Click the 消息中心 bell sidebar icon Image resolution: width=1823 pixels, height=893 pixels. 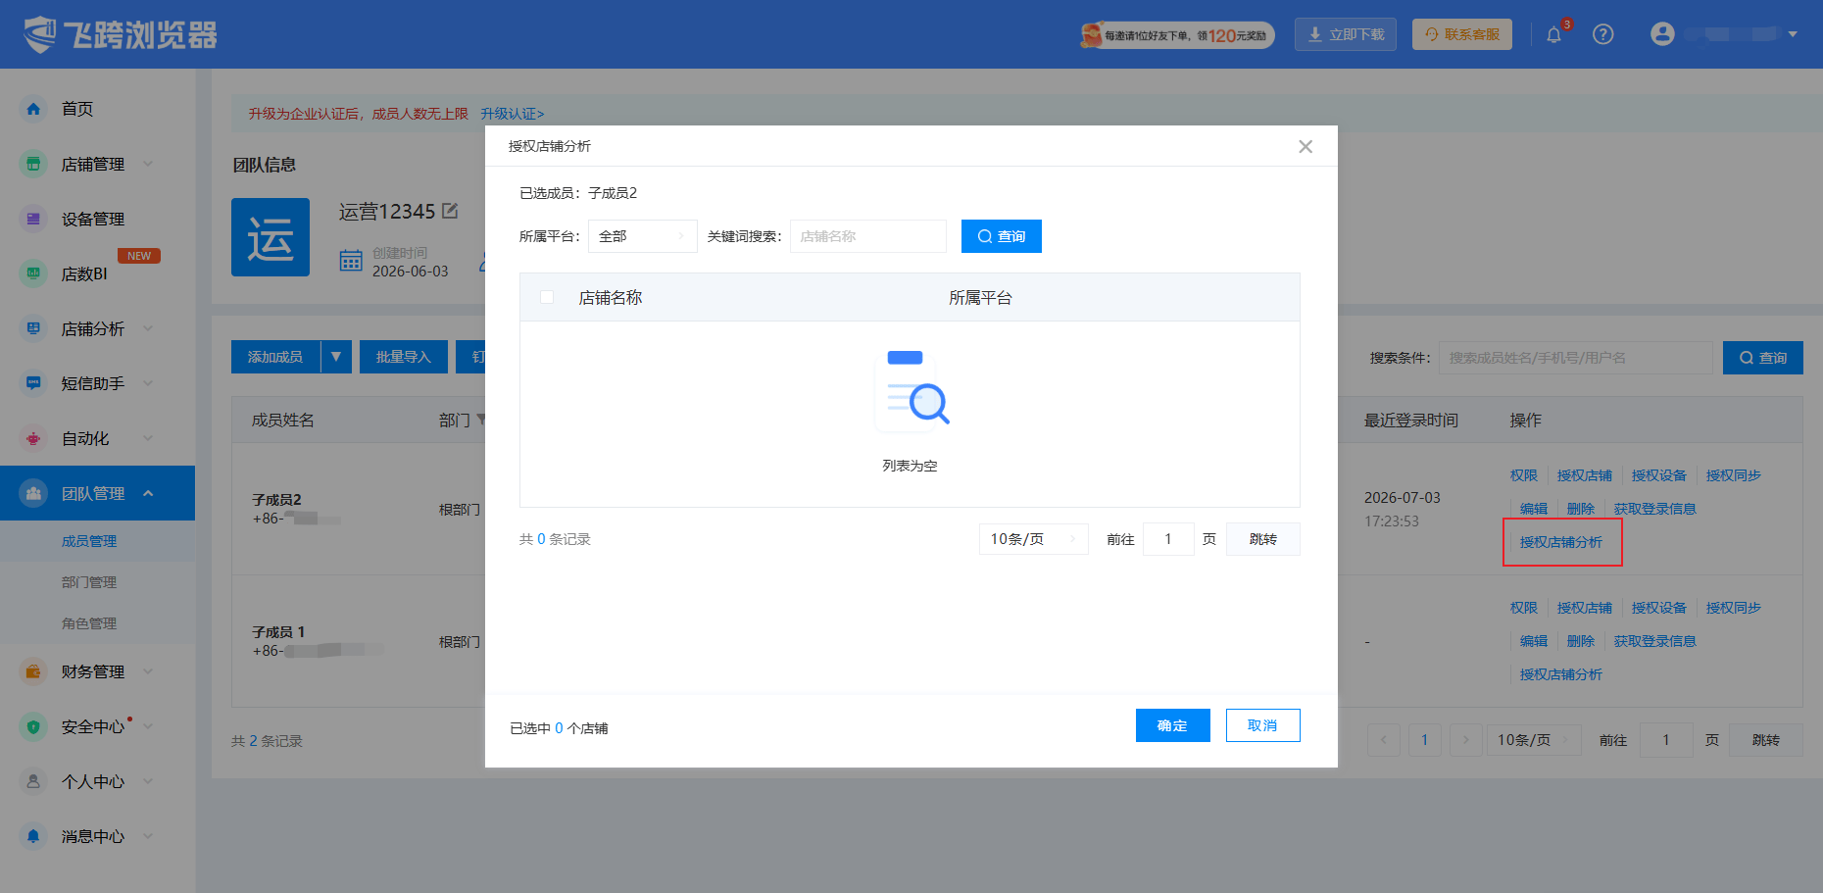click(x=33, y=836)
